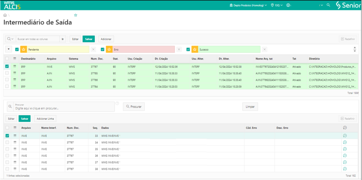Click the comment icon on Seq. 33 row

coord(345,136)
